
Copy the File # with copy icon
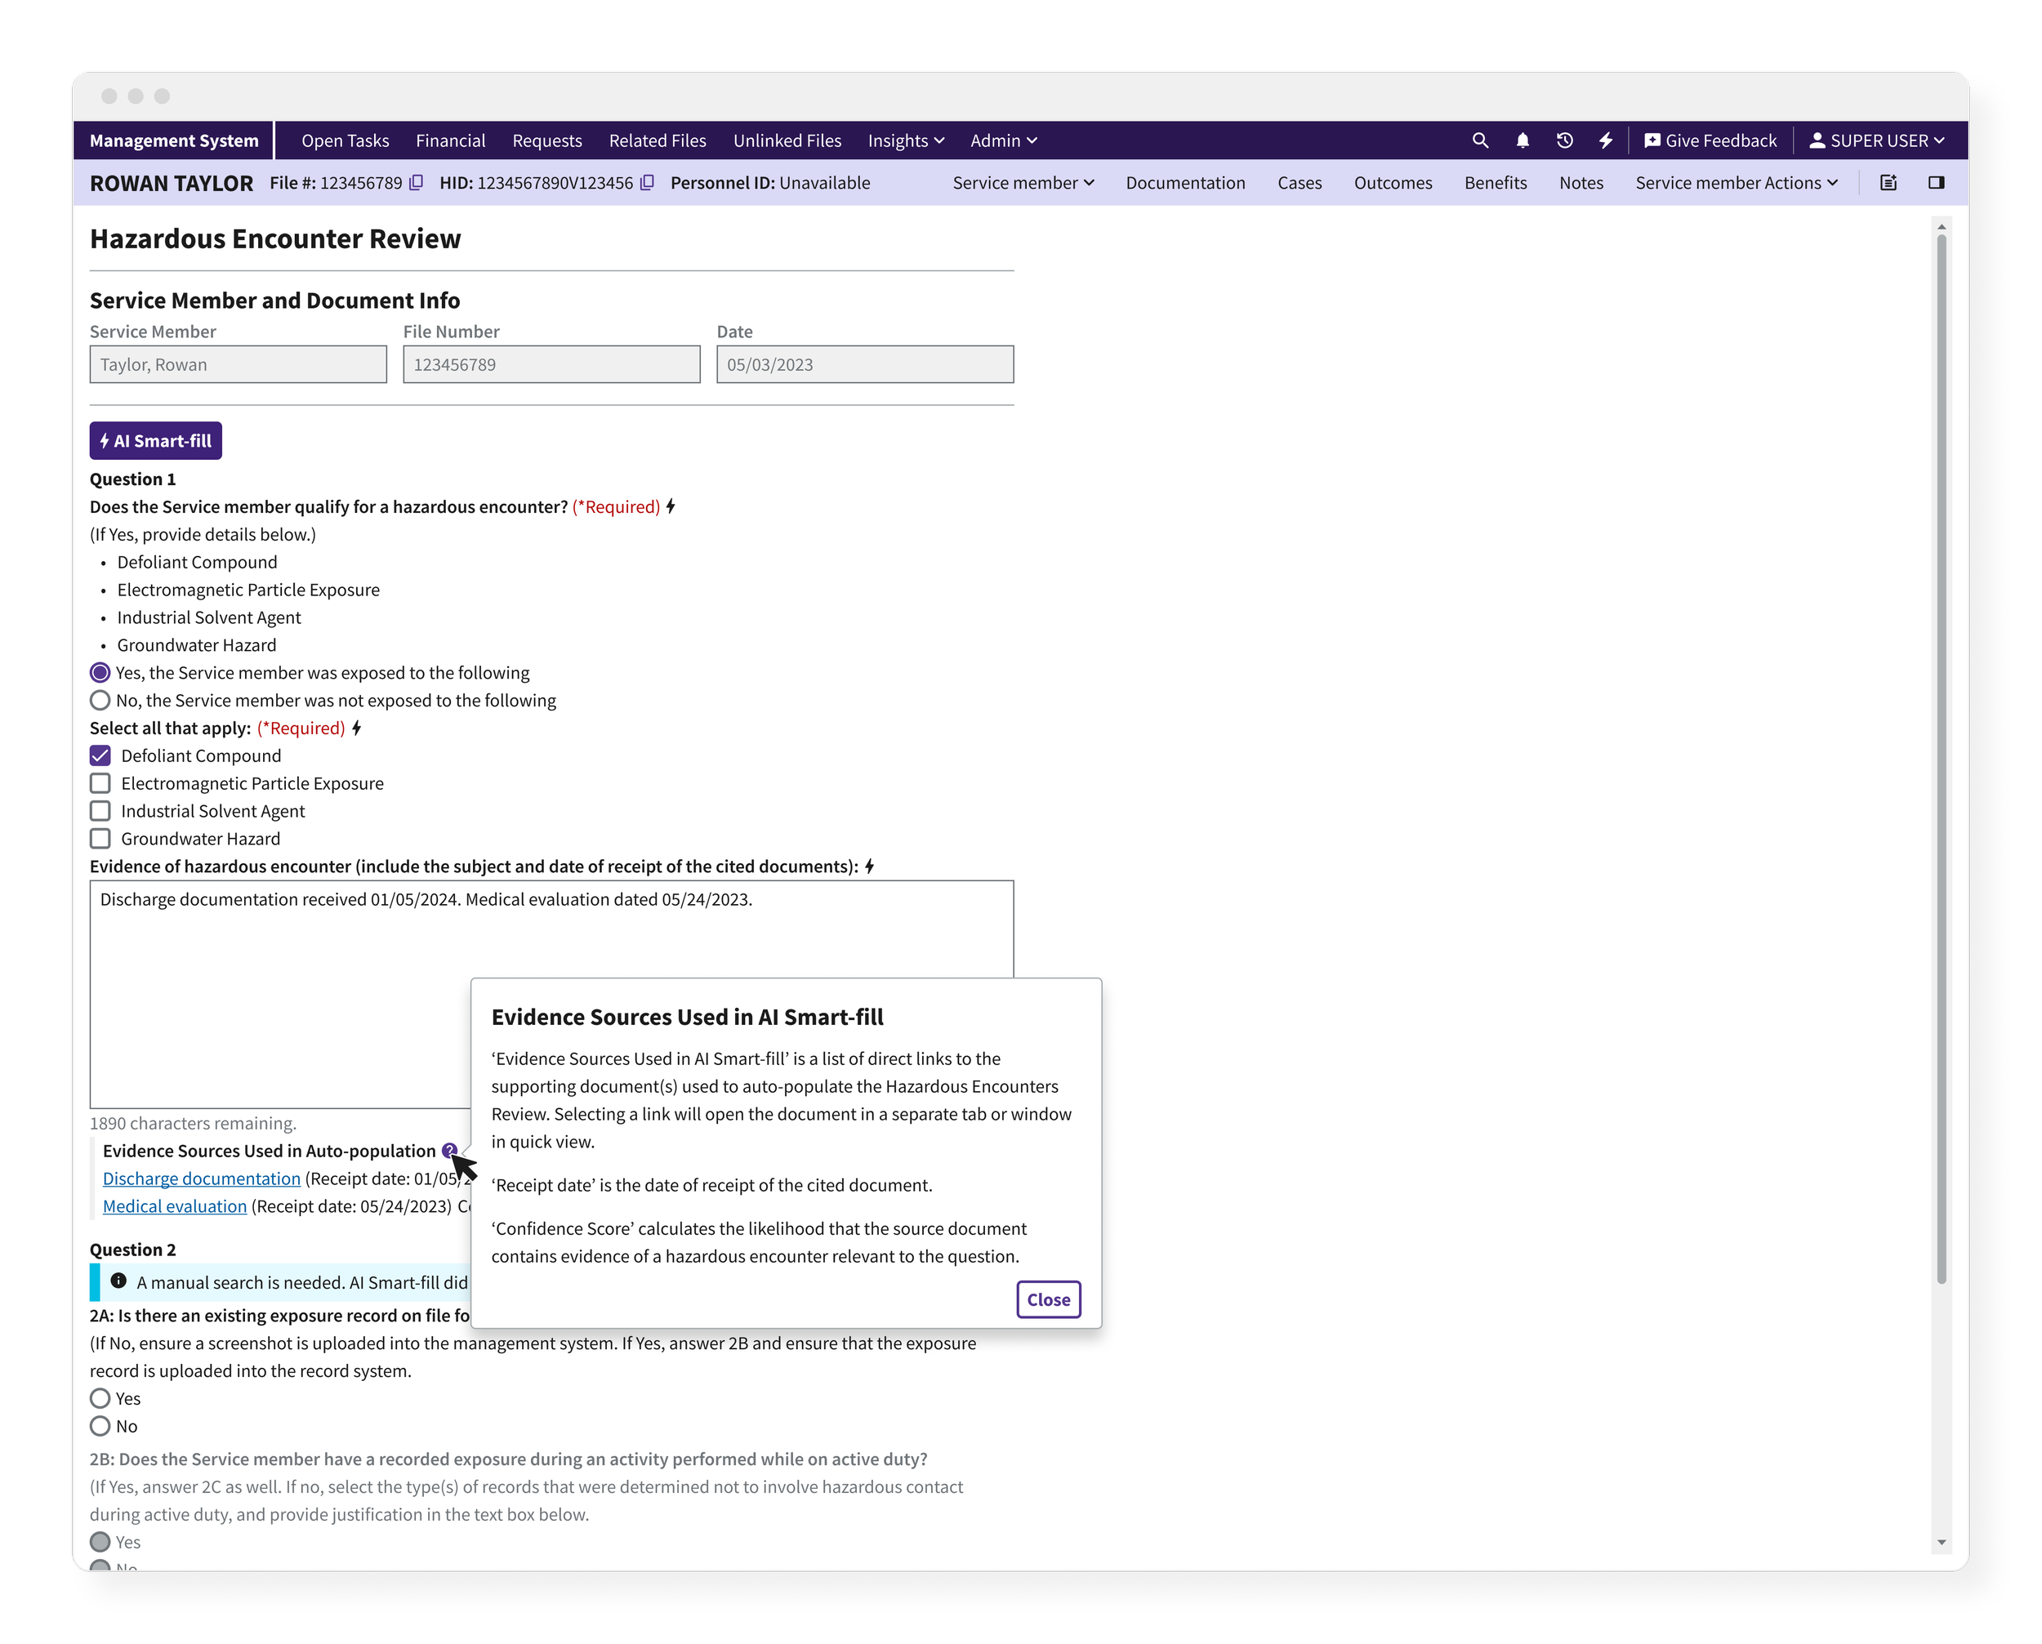[x=416, y=183]
